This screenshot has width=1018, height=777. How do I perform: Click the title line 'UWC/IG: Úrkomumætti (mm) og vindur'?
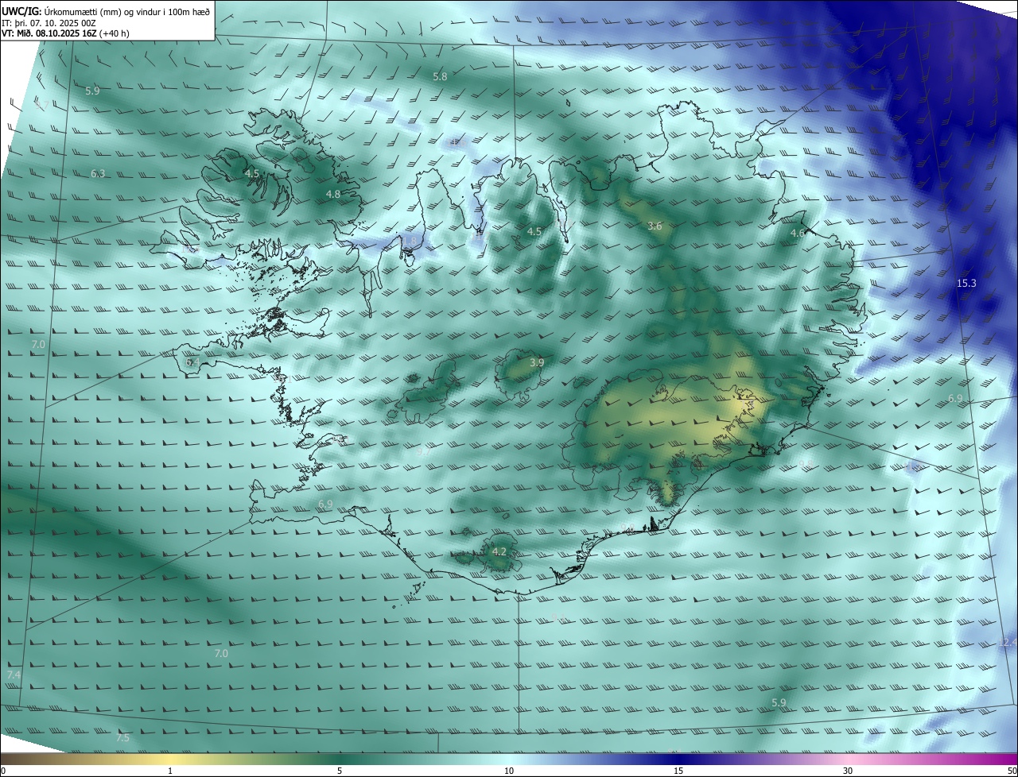tap(106, 11)
